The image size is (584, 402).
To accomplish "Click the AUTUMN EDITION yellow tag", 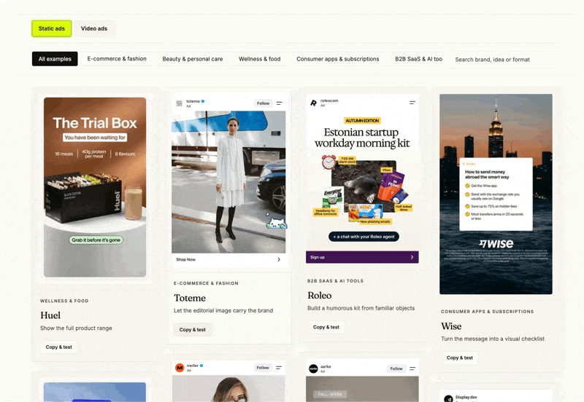I will (362, 121).
